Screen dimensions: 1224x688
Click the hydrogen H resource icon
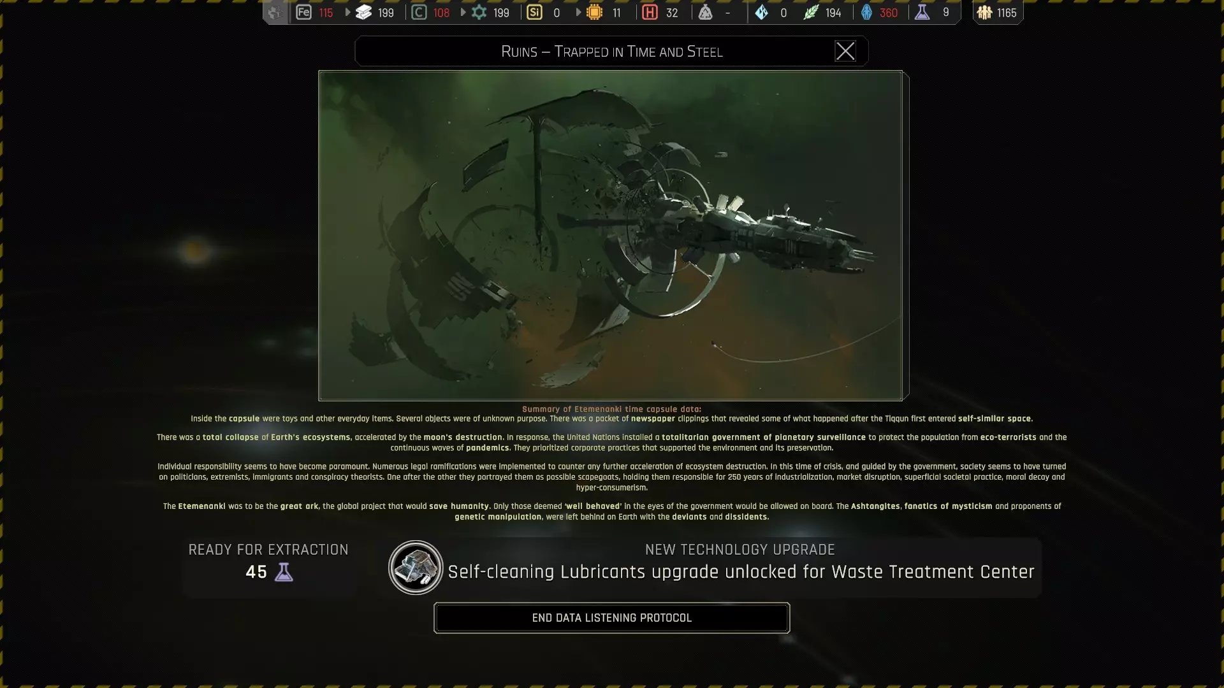pos(650,12)
